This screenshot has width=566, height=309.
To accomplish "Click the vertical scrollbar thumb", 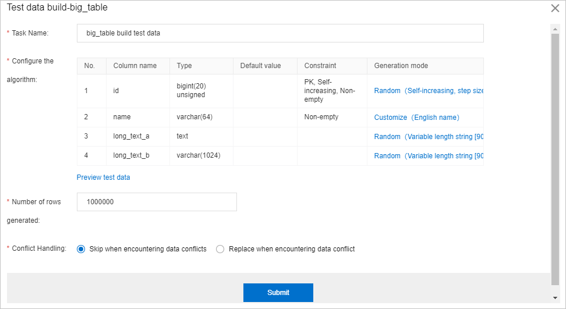I will 555,159.
